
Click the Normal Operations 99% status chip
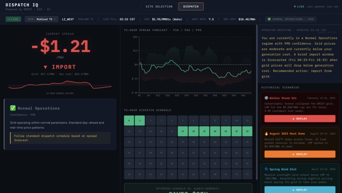point(291,19)
